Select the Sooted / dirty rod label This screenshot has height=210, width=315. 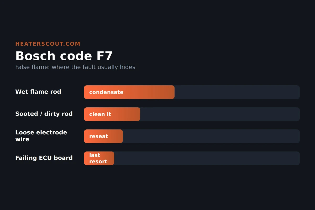pos(44,114)
